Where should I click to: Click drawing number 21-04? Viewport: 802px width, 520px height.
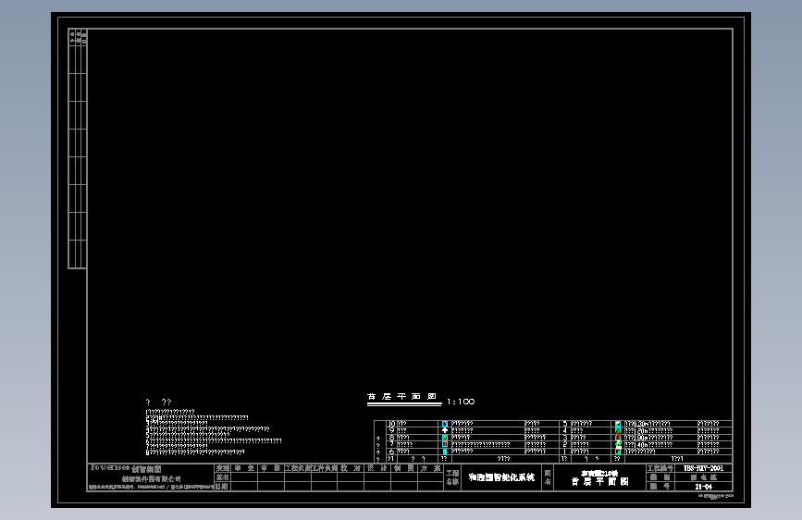[x=703, y=487]
